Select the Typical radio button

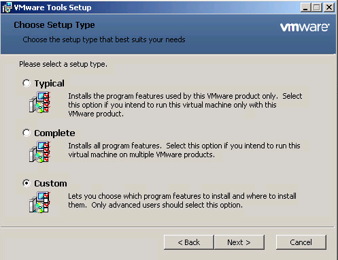pyautogui.click(x=27, y=83)
